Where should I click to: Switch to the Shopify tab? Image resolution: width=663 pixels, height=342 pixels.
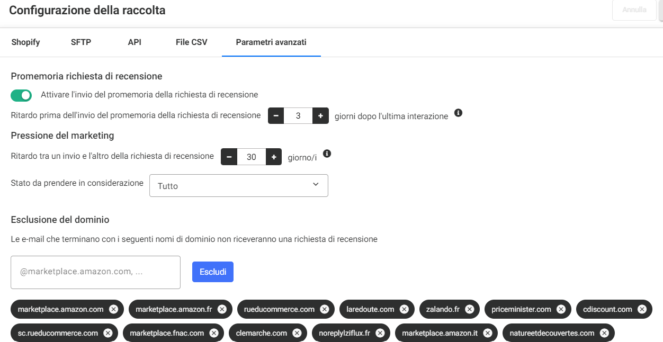click(x=25, y=42)
